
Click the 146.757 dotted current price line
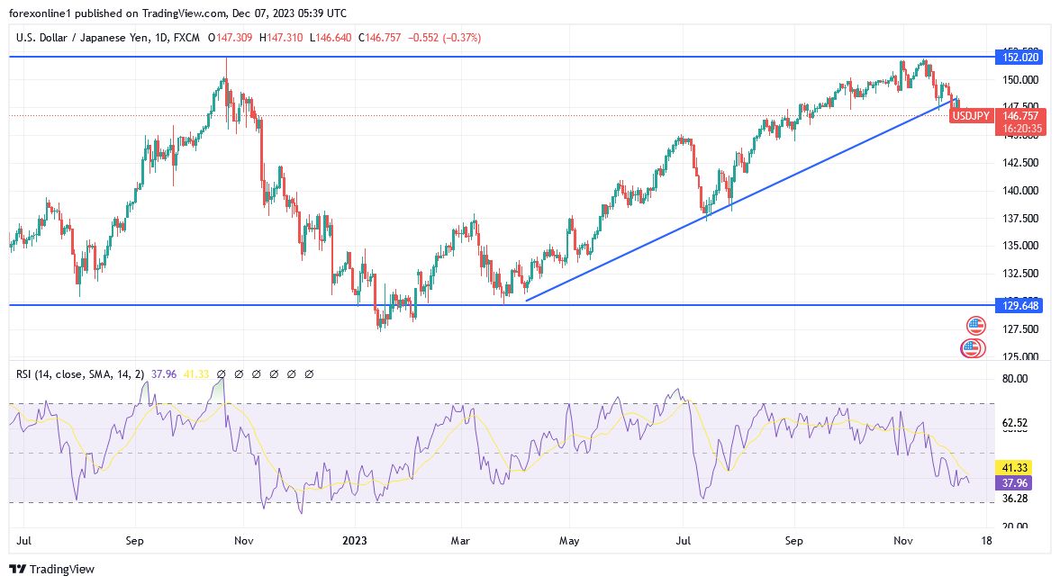click(450, 114)
